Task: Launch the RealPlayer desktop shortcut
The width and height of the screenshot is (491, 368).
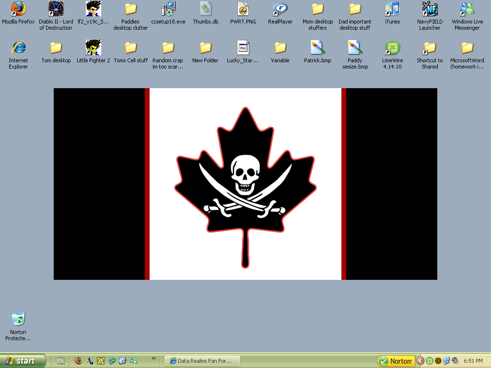Action: (280, 9)
